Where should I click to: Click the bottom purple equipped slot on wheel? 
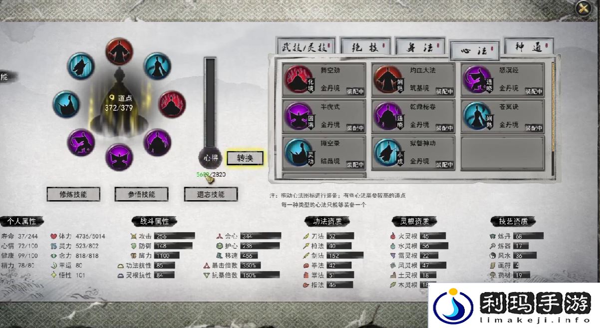(x=119, y=157)
